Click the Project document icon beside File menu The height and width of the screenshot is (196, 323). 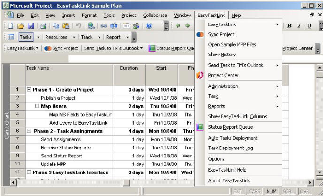9,15
